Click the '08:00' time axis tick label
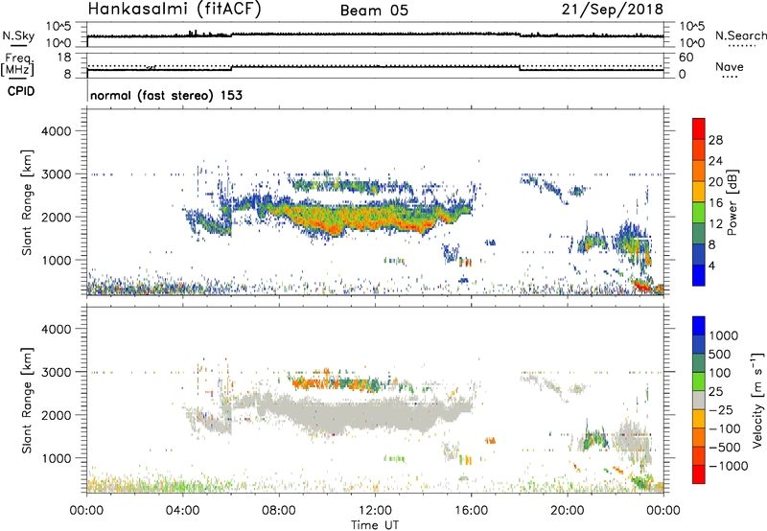The image size is (767, 531). pyautogui.click(x=279, y=511)
